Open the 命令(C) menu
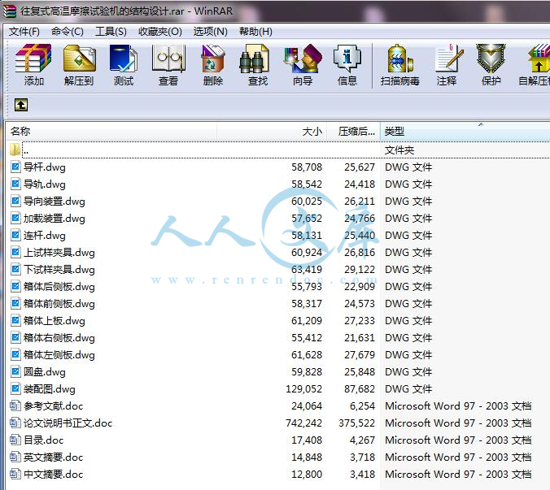 (68, 32)
